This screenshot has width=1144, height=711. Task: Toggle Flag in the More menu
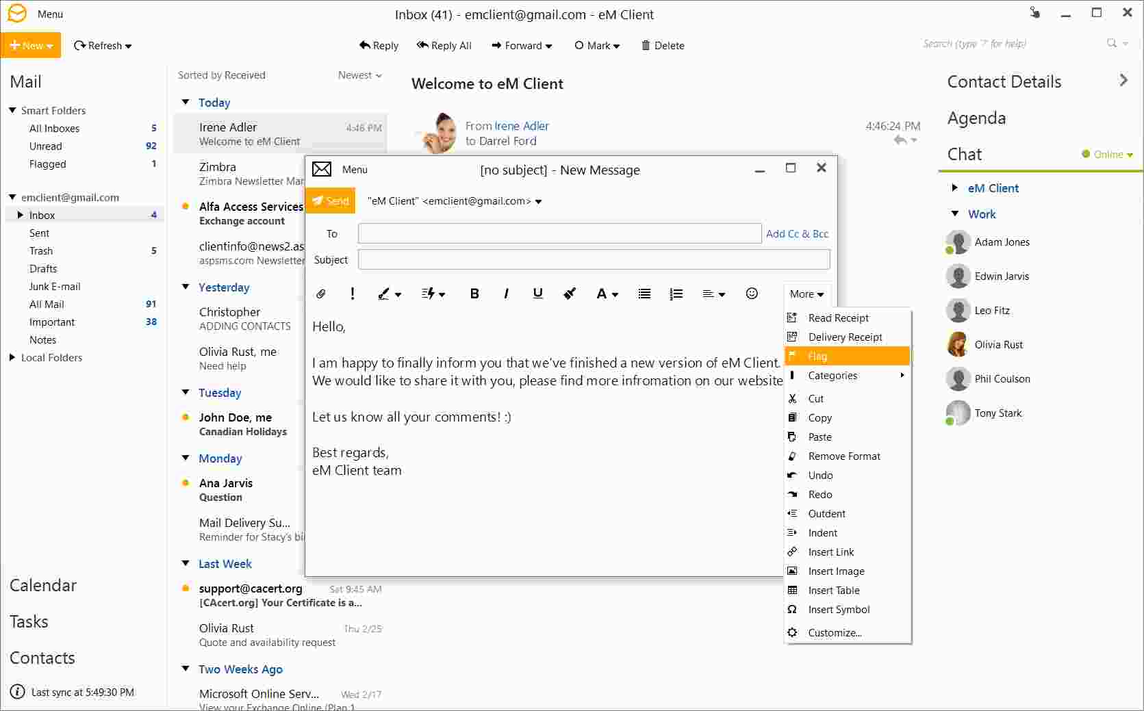click(848, 356)
